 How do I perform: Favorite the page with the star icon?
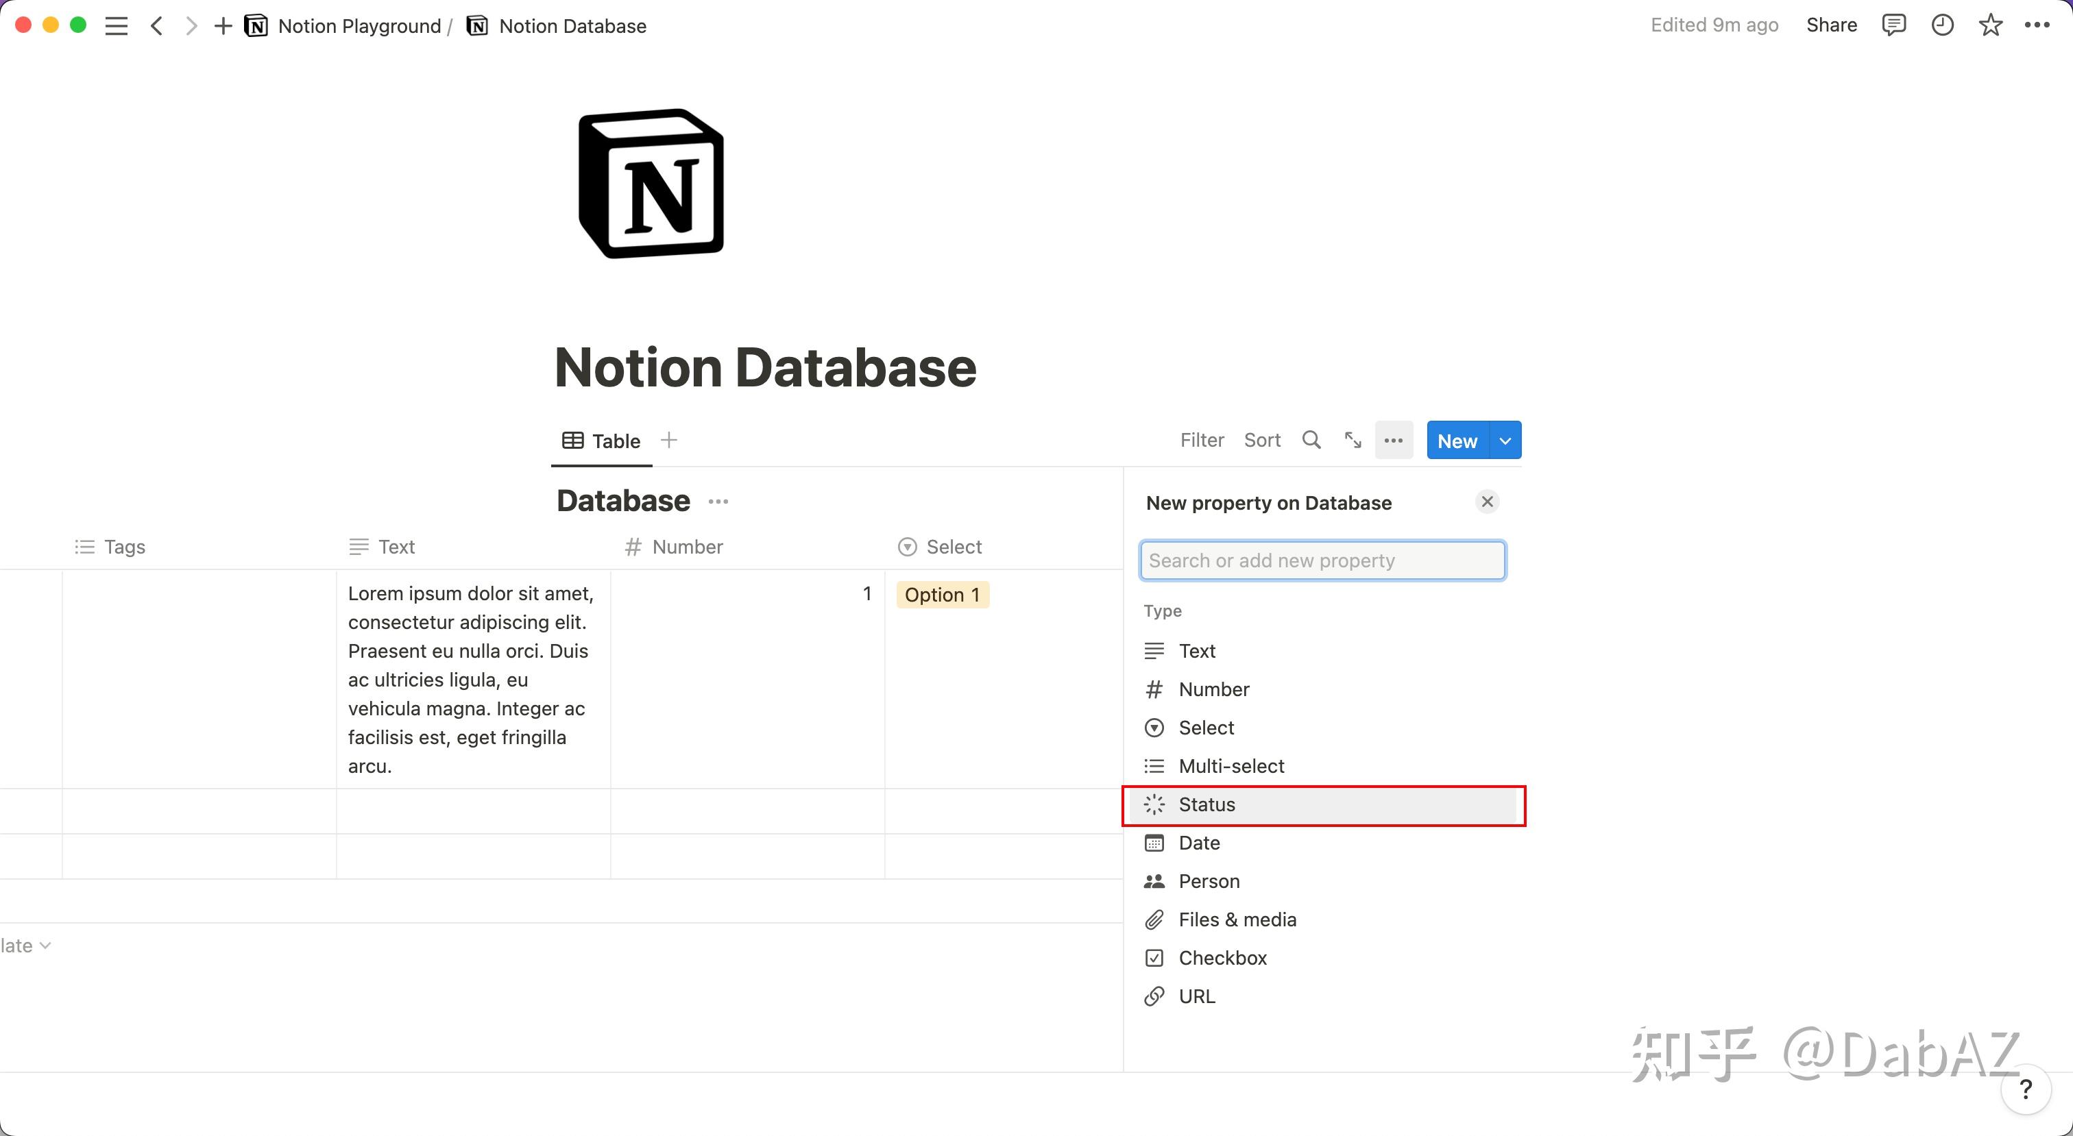click(1990, 25)
